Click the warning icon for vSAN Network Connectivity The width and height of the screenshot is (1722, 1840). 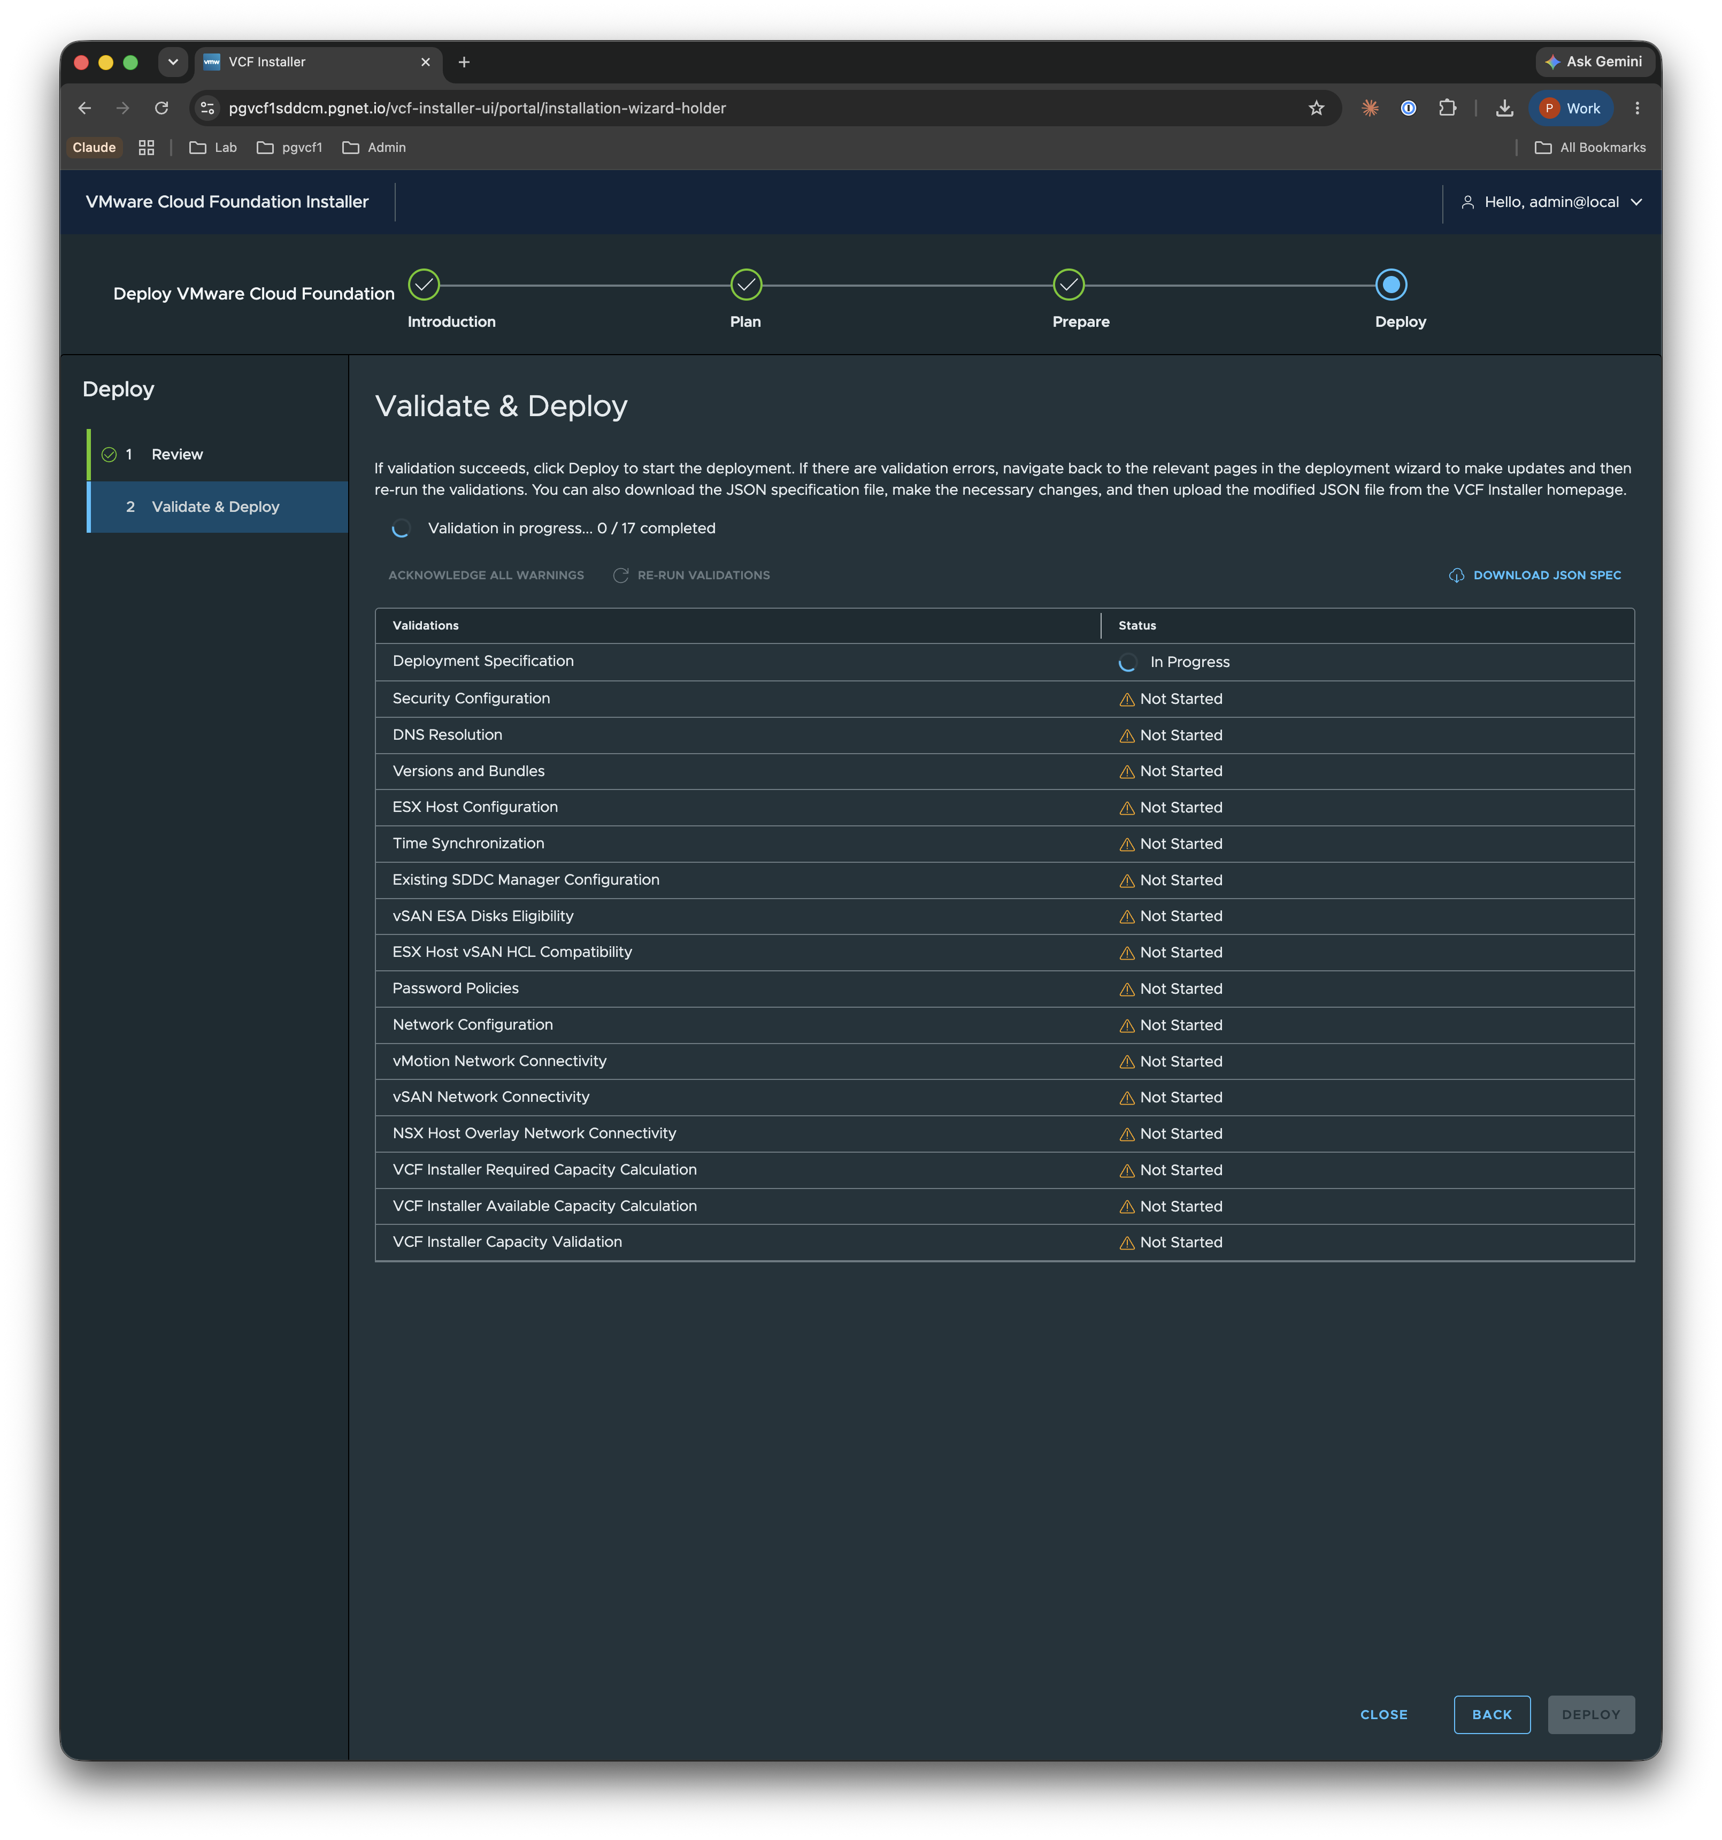click(x=1126, y=1098)
